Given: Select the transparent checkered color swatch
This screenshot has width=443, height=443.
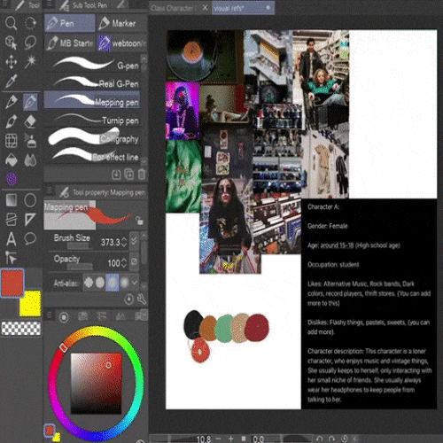Looking at the screenshot, I should point(20,328).
